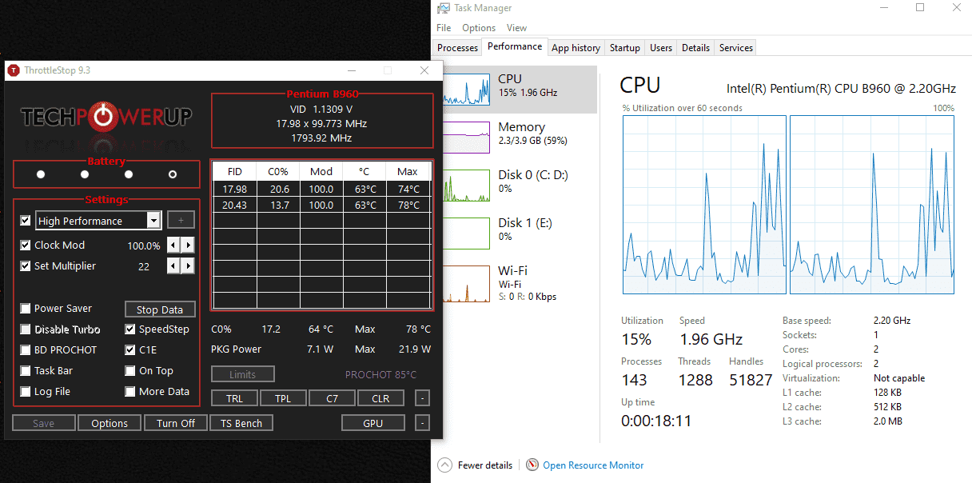The height and width of the screenshot is (483, 972).
Task: Click the C7 button
Action: tap(333, 398)
